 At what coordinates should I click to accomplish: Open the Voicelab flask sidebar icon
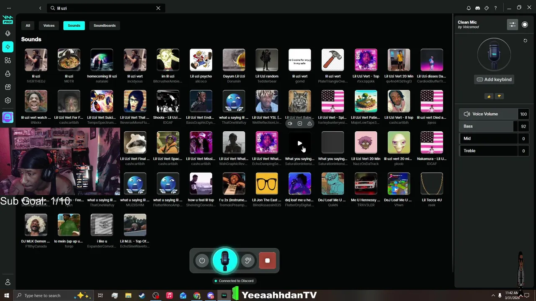pyautogui.click(x=8, y=74)
